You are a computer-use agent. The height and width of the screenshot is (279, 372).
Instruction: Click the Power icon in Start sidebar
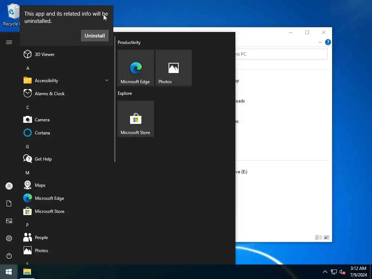[9, 256]
